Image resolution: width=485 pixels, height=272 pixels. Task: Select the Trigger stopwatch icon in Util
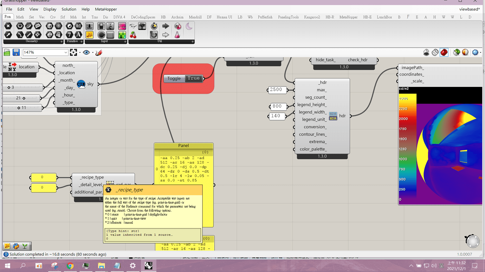(154, 26)
